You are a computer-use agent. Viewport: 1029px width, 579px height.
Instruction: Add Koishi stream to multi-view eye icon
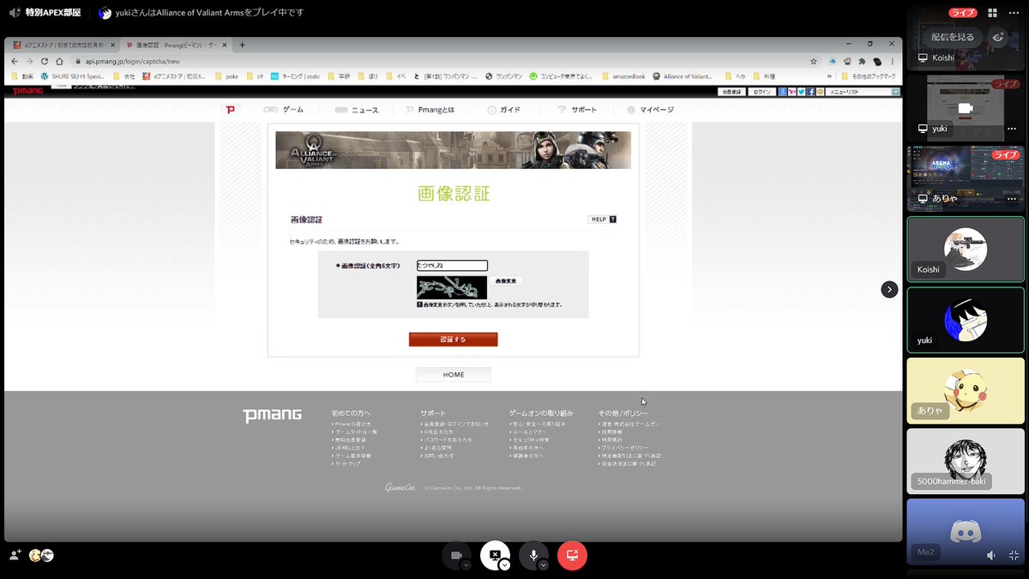click(998, 37)
